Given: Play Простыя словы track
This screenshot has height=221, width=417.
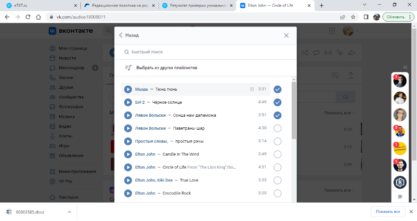Looking at the screenshot, I should pyautogui.click(x=128, y=141).
